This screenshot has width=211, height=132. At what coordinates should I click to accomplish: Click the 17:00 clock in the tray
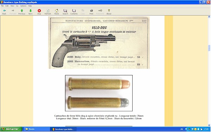(x=206, y=129)
